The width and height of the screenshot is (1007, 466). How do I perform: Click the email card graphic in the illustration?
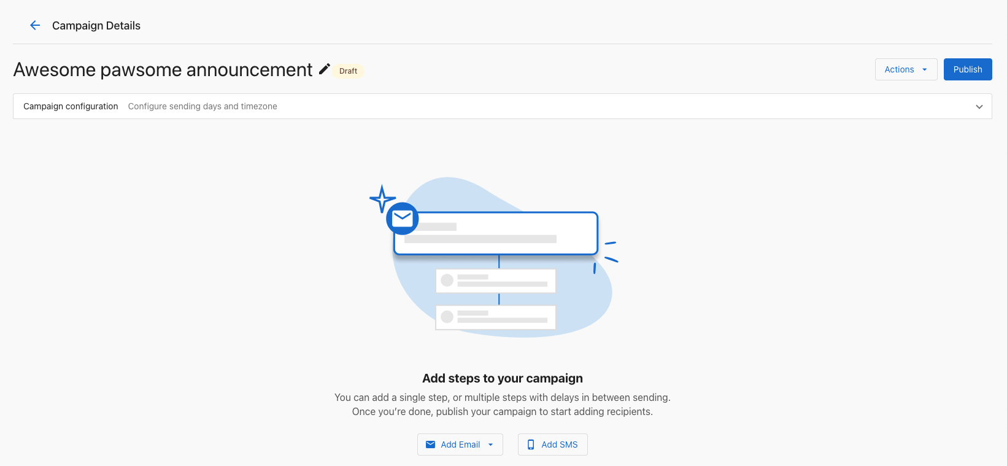click(x=495, y=233)
